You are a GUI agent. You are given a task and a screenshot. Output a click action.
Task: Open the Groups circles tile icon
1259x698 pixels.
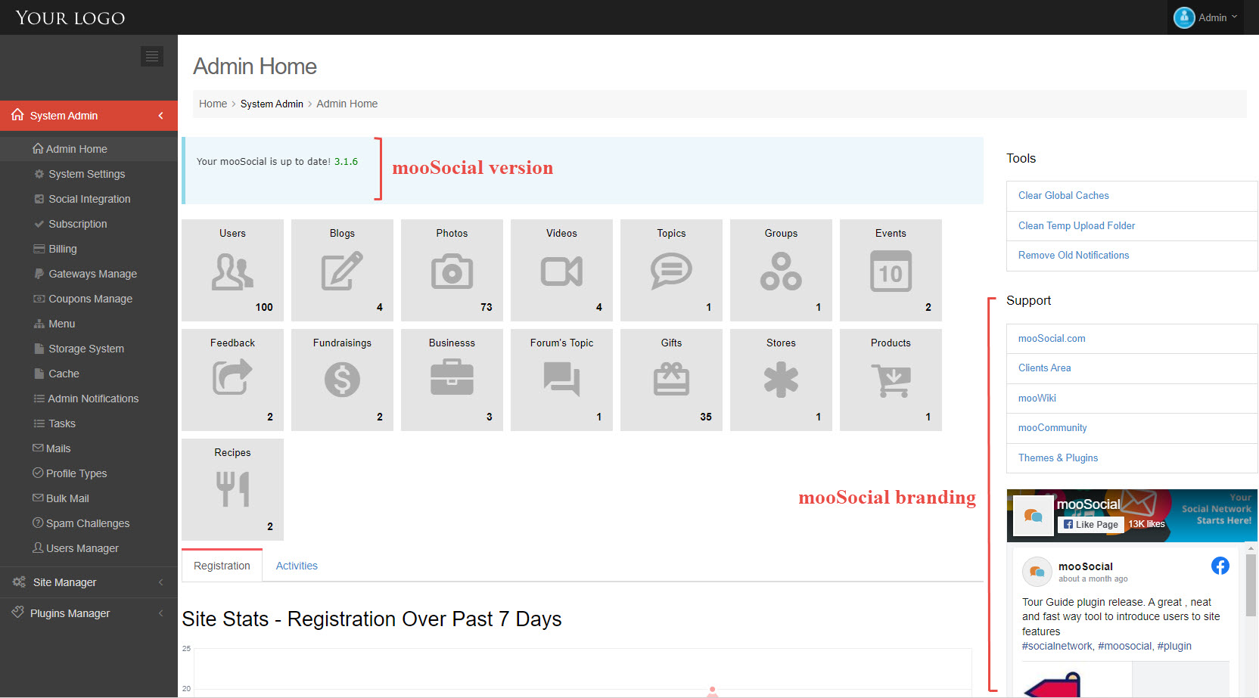(x=781, y=271)
